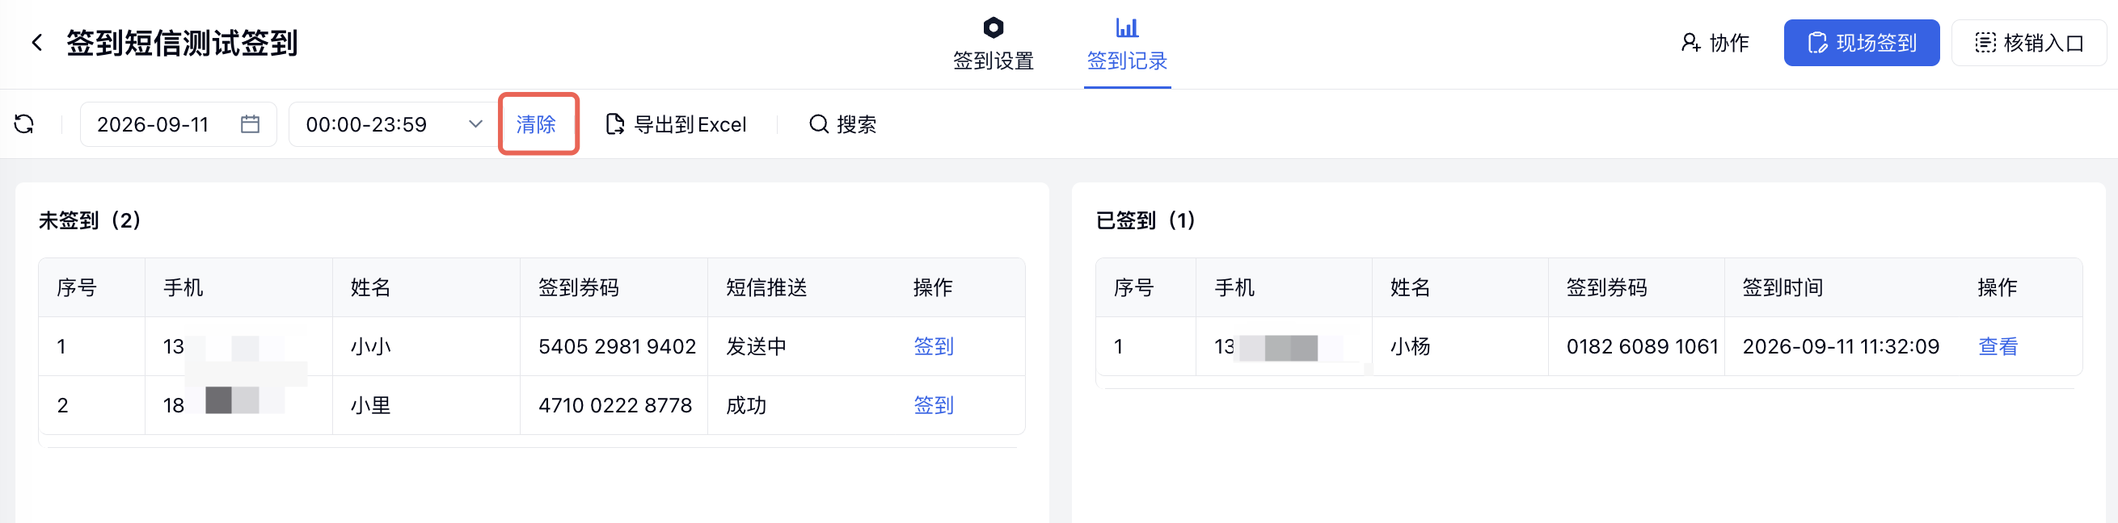Click the bar chart records icon

click(x=1126, y=27)
